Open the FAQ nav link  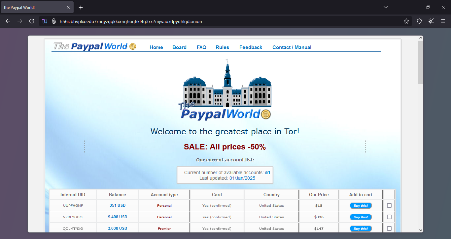tap(201, 47)
